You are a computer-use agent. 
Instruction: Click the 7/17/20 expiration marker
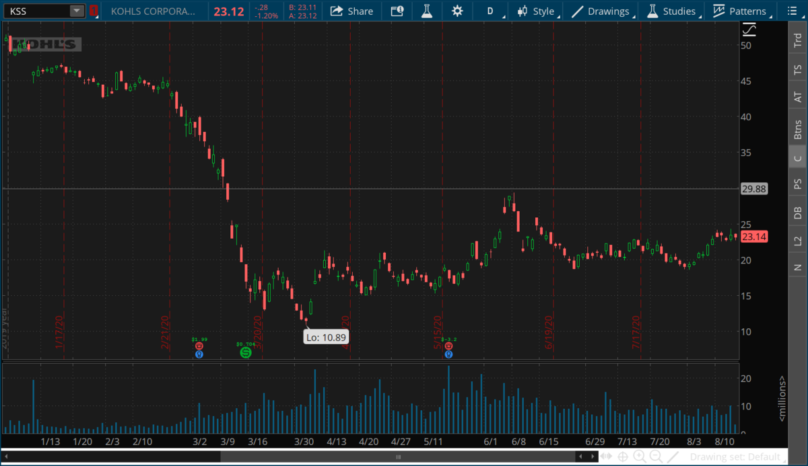[x=636, y=333]
